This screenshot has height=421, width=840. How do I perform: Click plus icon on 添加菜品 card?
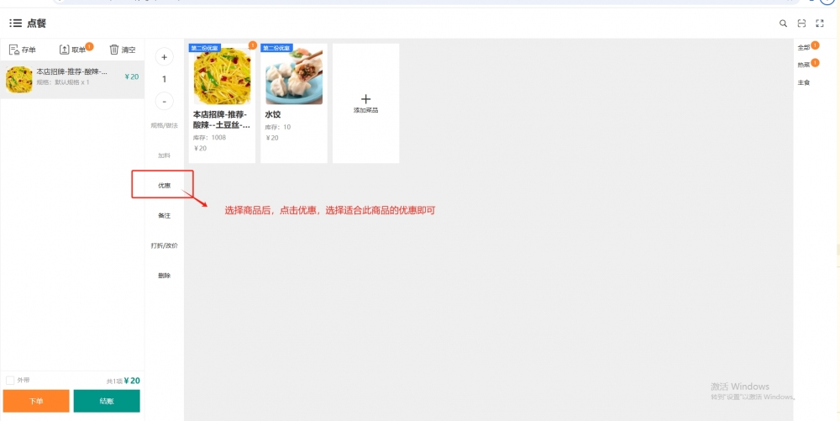(365, 99)
